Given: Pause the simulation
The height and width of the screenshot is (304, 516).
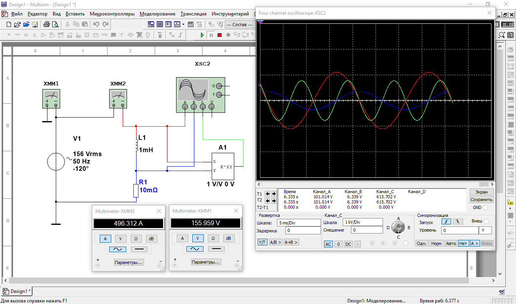Looking at the screenshot, I should pyautogui.click(x=211, y=35).
